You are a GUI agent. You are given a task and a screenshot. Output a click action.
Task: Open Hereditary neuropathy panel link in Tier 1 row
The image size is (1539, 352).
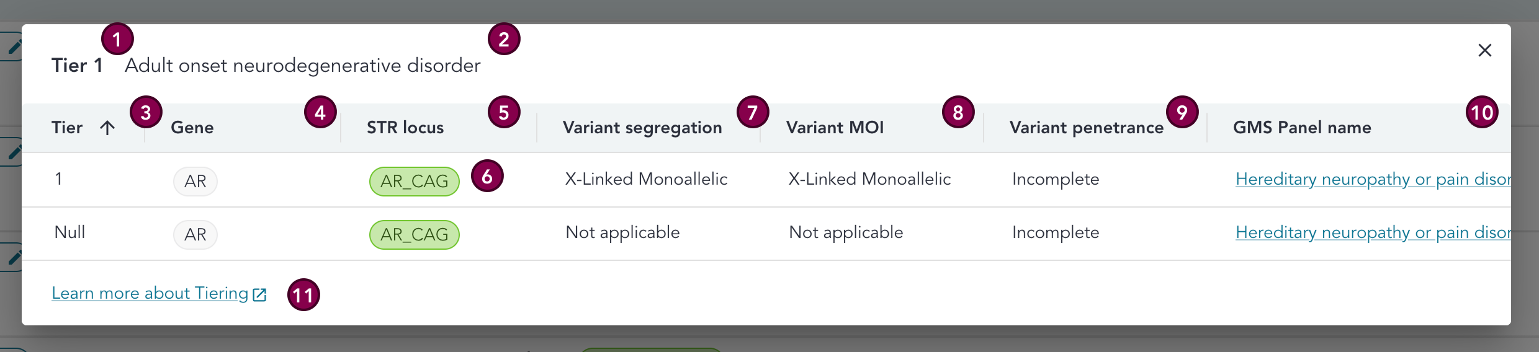(1372, 179)
